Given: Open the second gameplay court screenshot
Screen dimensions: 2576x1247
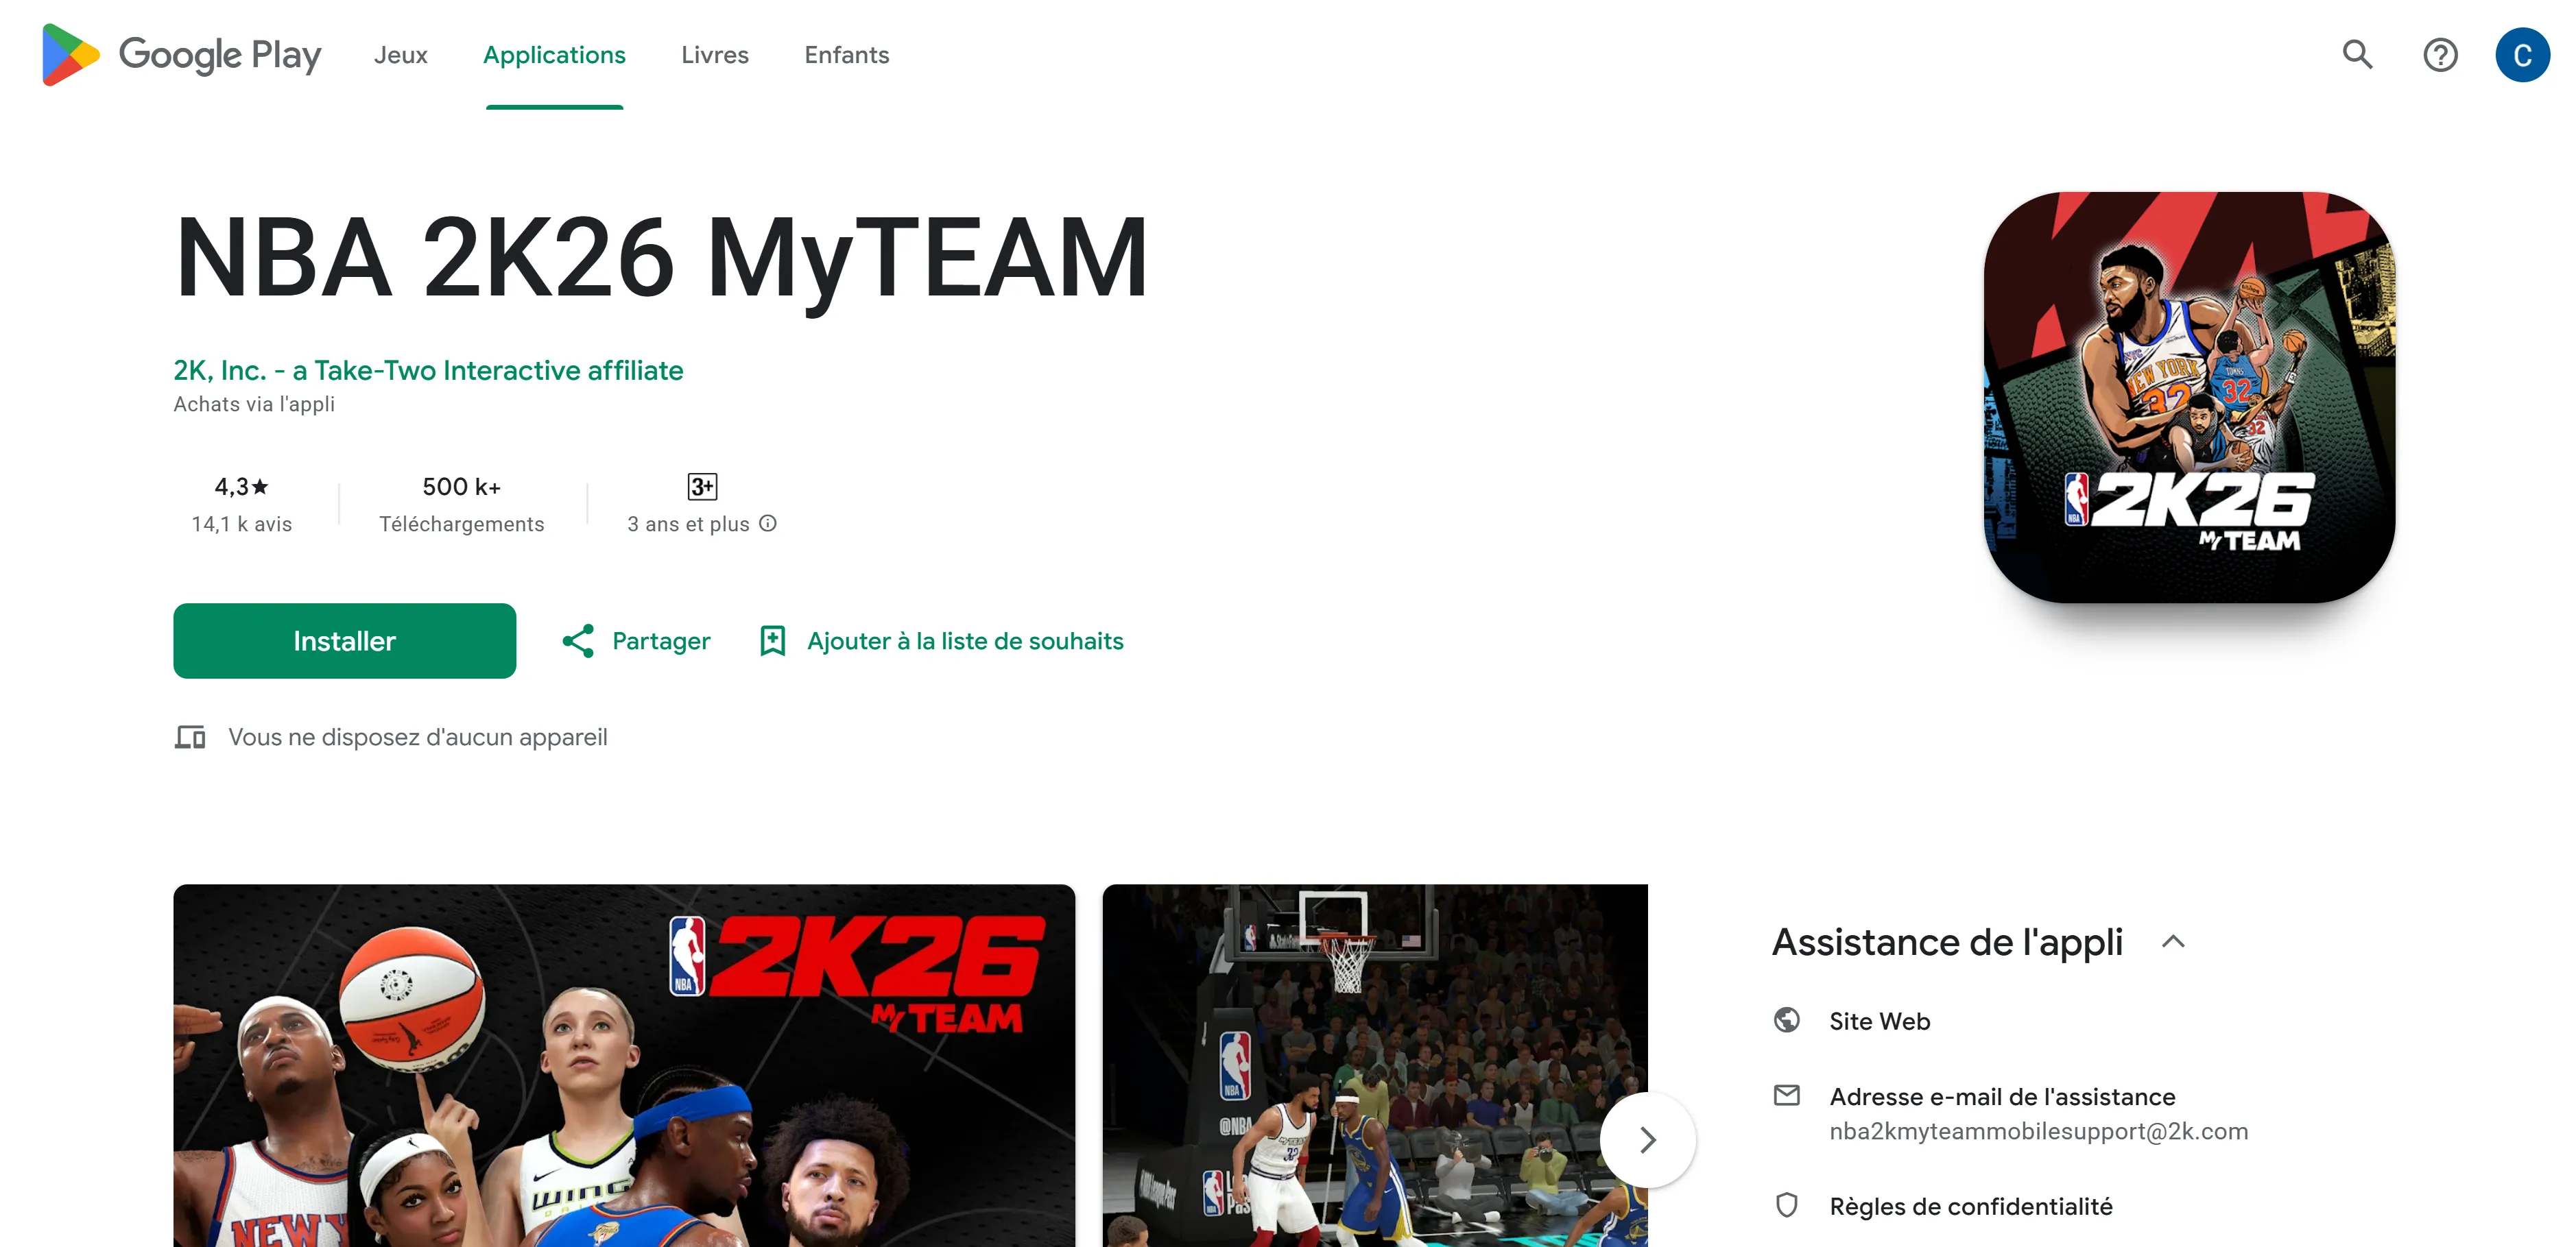Looking at the screenshot, I should (x=1374, y=1065).
